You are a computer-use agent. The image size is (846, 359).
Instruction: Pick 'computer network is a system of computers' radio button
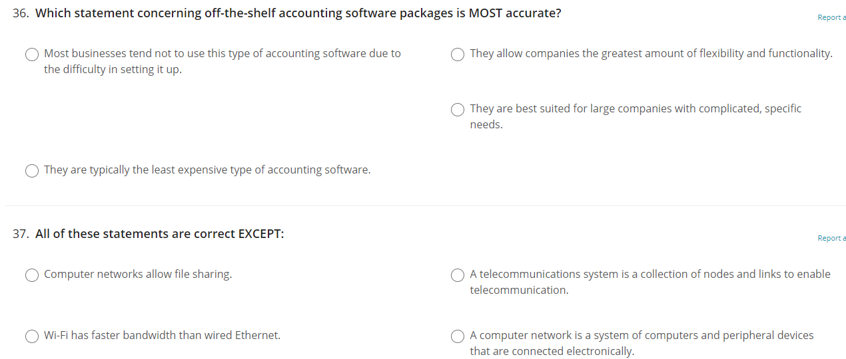pyautogui.click(x=458, y=336)
